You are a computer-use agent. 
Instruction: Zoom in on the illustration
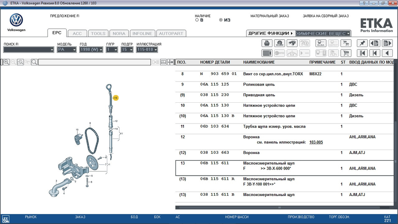tap(6, 62)
